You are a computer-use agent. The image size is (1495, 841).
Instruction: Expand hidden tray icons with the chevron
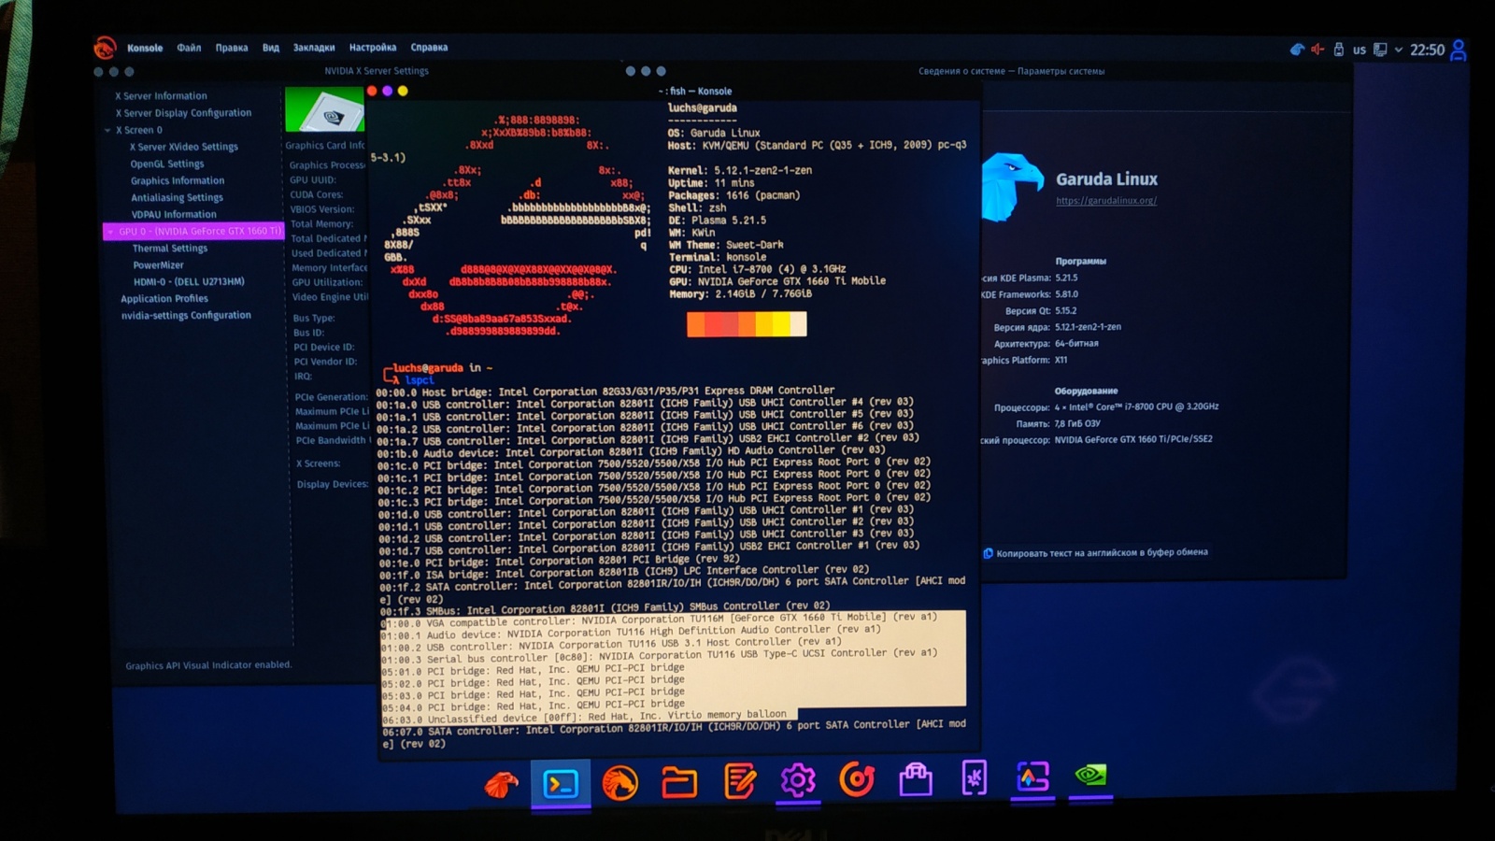[1399, 50]
